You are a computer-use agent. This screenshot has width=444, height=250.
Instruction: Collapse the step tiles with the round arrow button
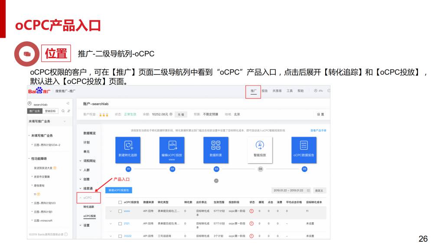pos(216,181)
